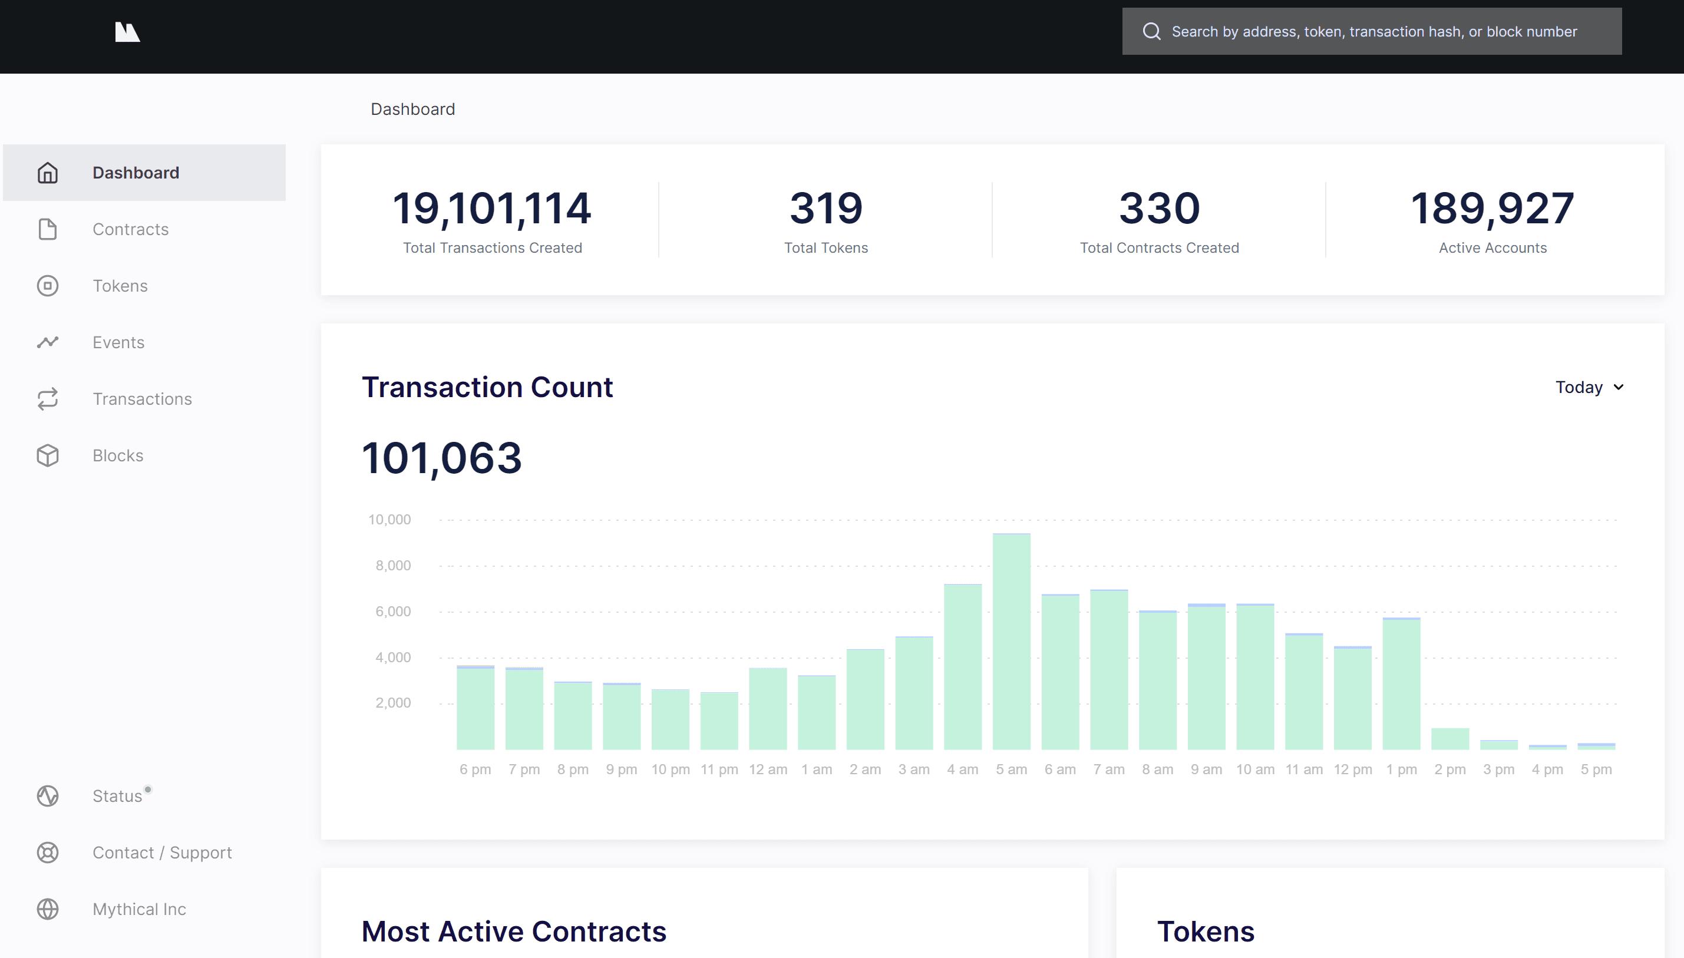The width and height of the screenshot is (1684, 958).
Task: Click the search magnifier icon
Action: coord(1151,32)
